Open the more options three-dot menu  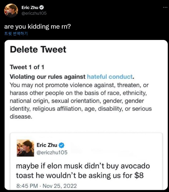pyautogui.click(x=165, y=7)
